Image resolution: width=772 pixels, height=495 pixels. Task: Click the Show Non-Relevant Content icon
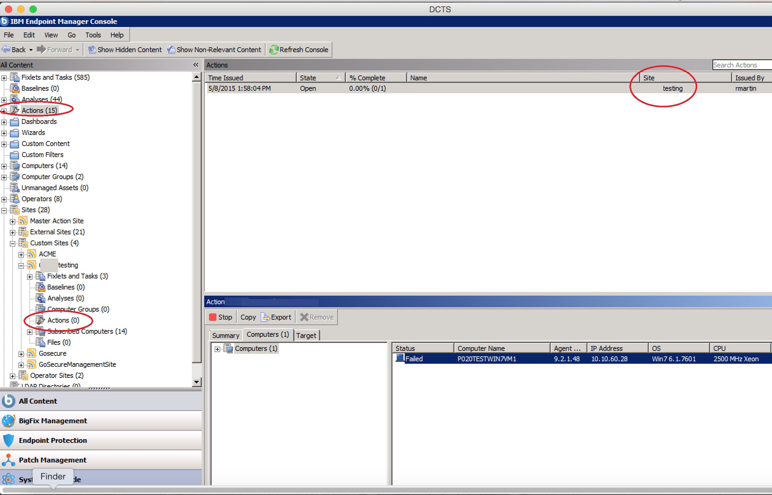[171, 49]
